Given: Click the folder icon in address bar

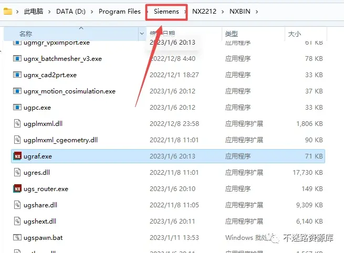Looking at the screenshot, I should point(8,11).
